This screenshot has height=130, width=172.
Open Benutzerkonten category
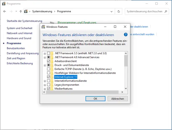[x=16, y=48]
